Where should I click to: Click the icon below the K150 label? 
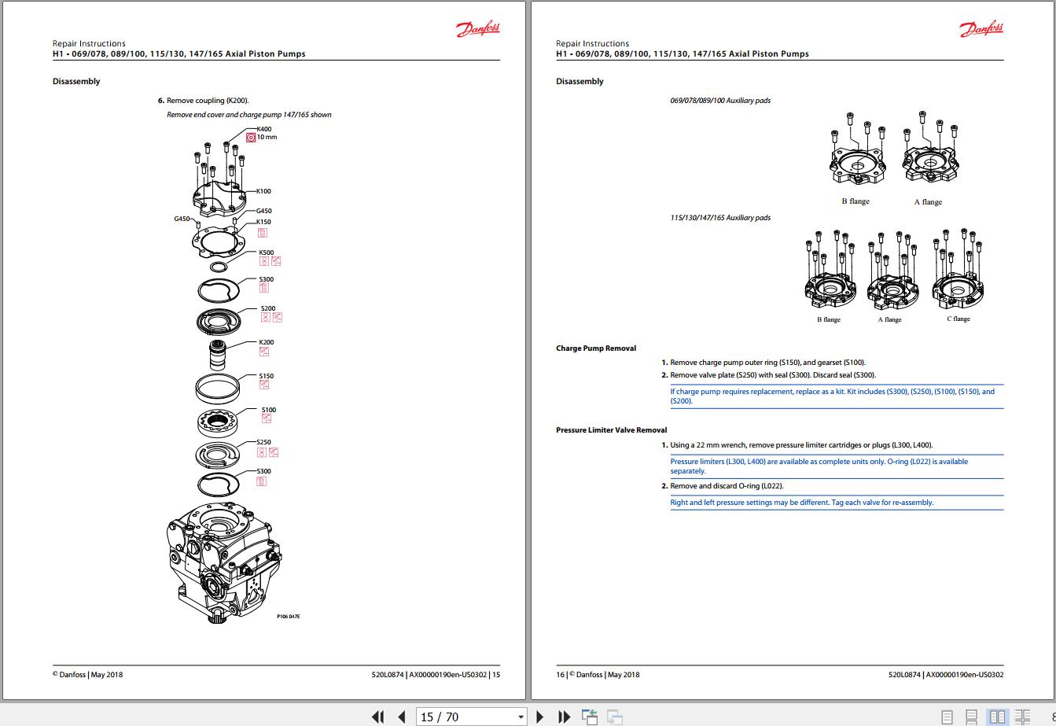tap(263, 233)
